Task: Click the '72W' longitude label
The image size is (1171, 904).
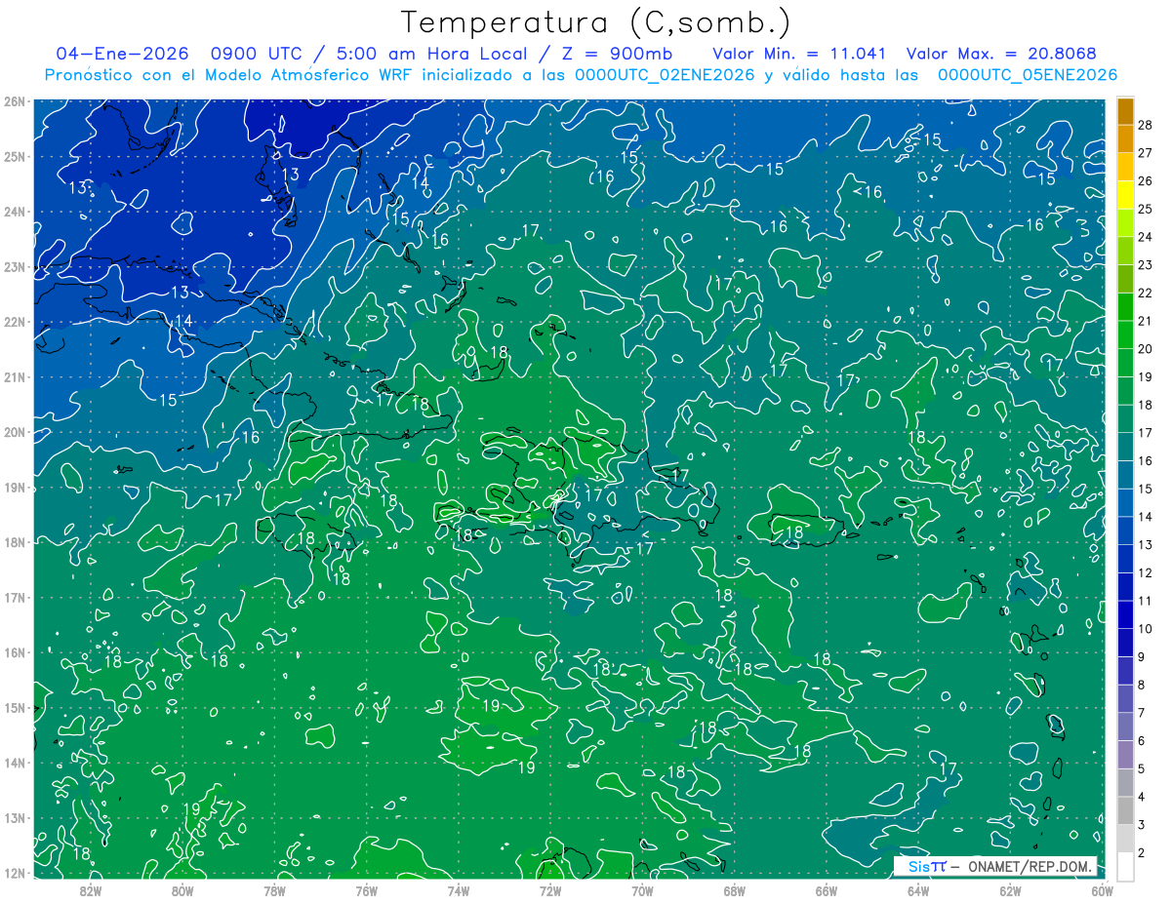Action: pos(550,890)
